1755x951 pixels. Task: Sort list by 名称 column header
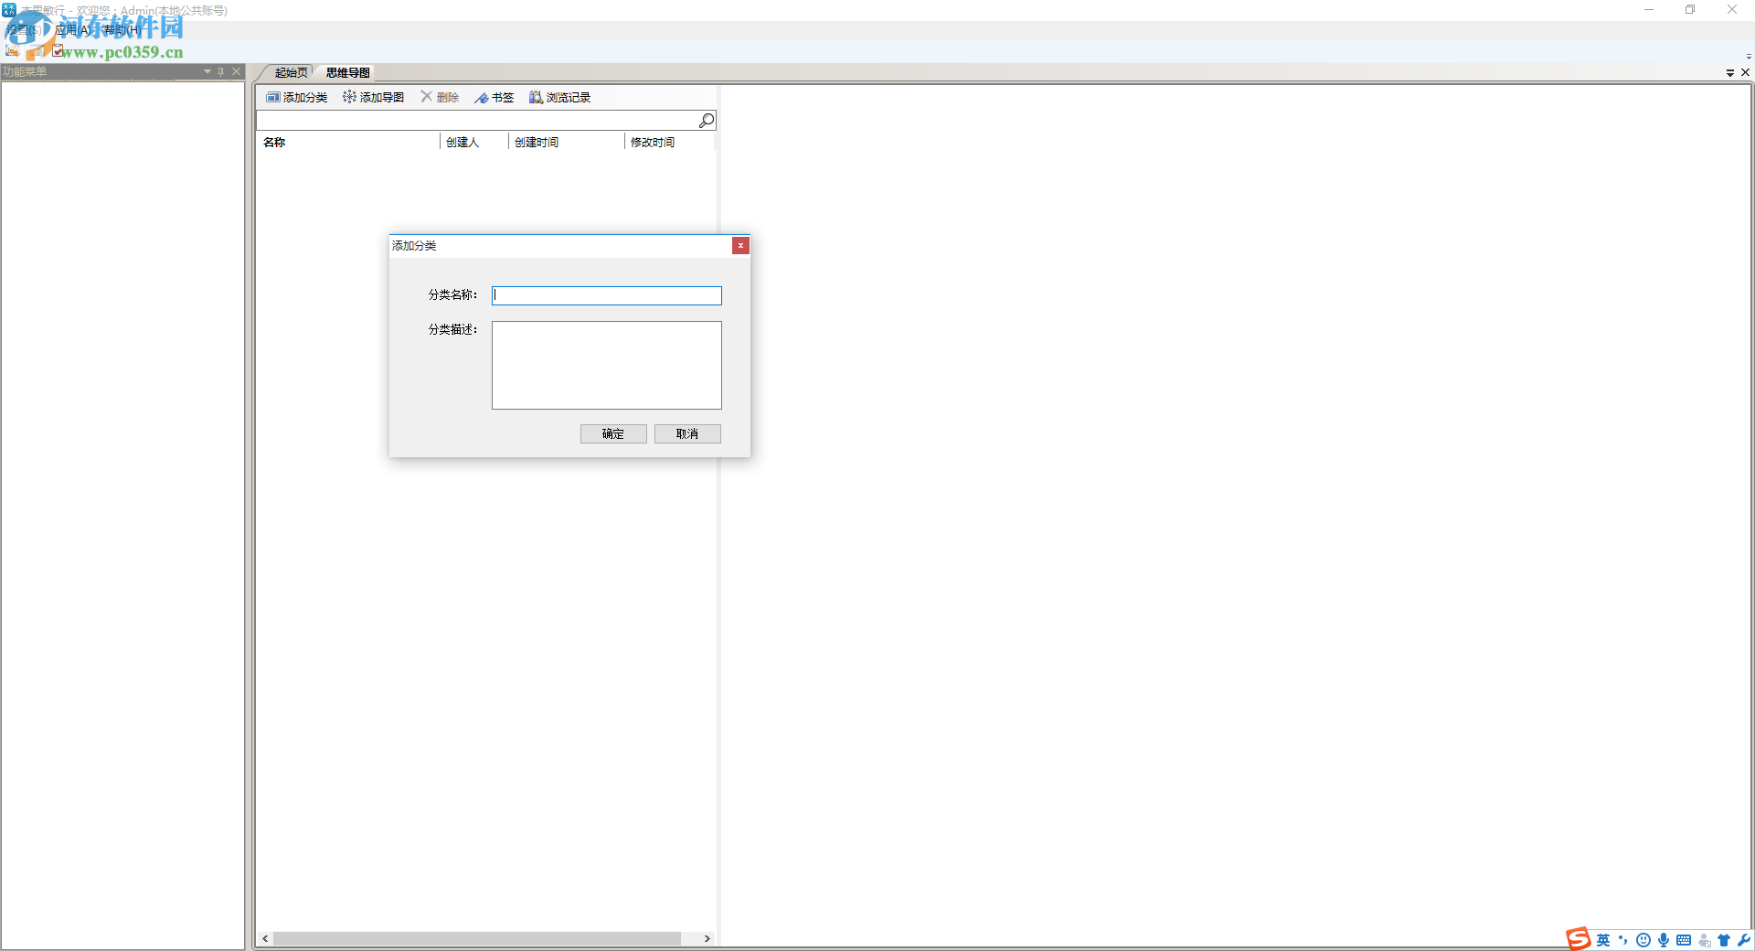[x=348, y=142]
